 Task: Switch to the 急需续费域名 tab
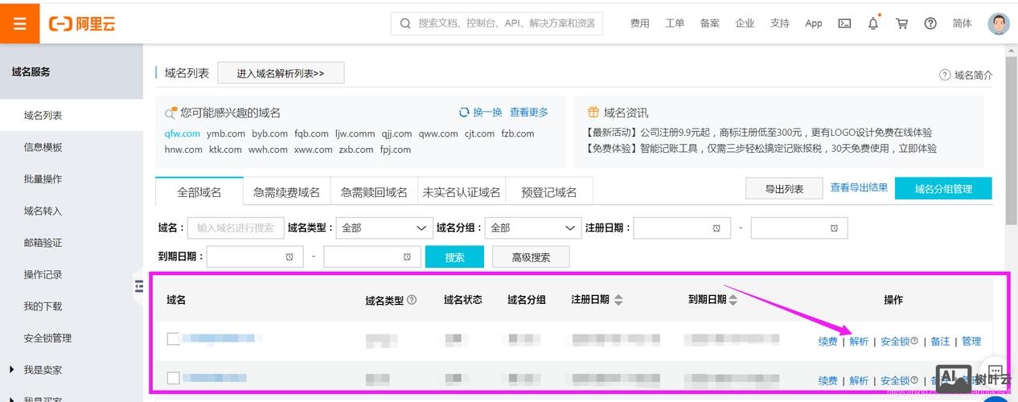tap(286, 192)
